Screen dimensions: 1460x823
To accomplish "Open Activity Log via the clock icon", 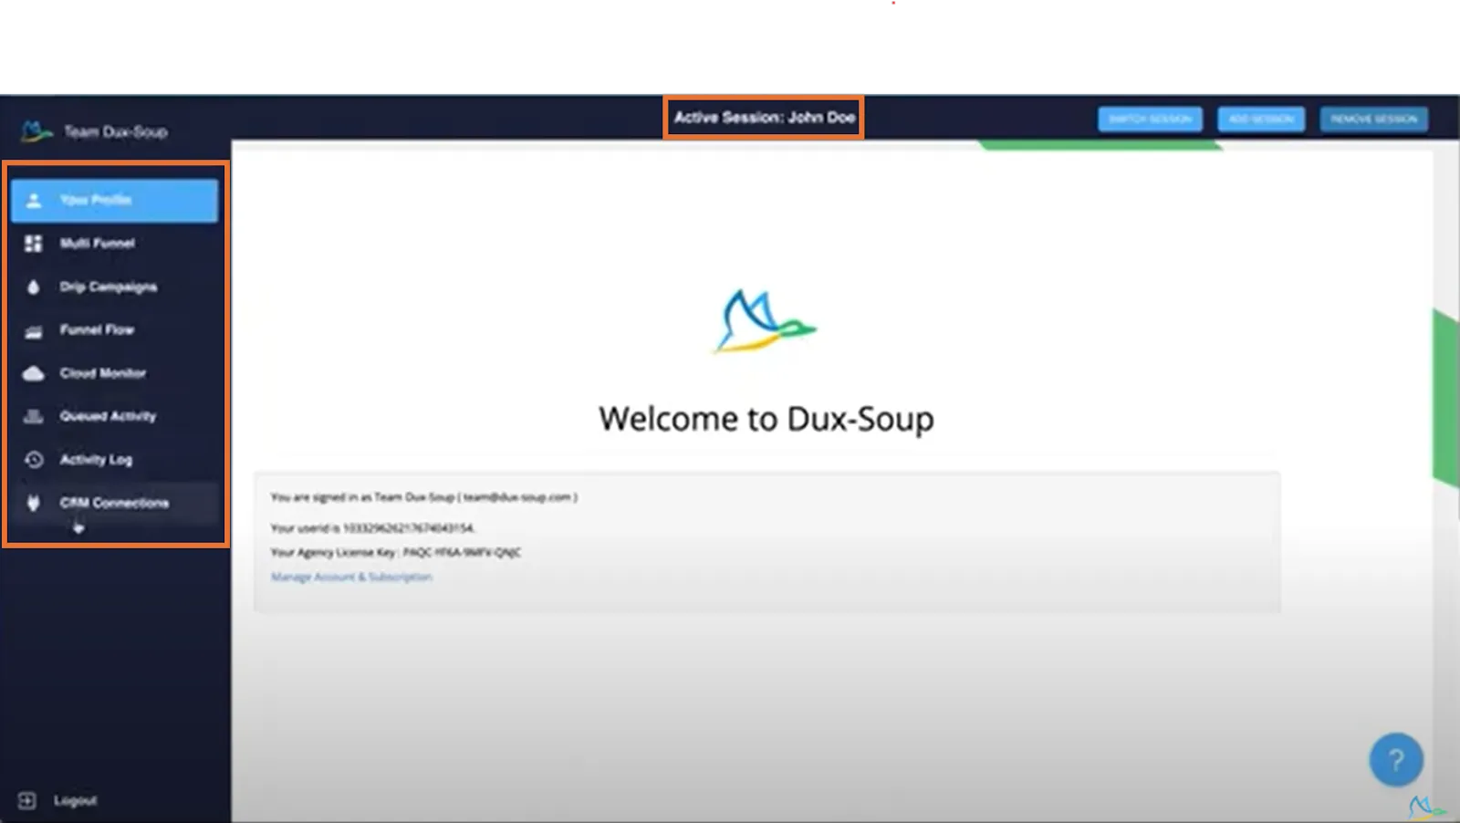I will (x=33, y=459).
